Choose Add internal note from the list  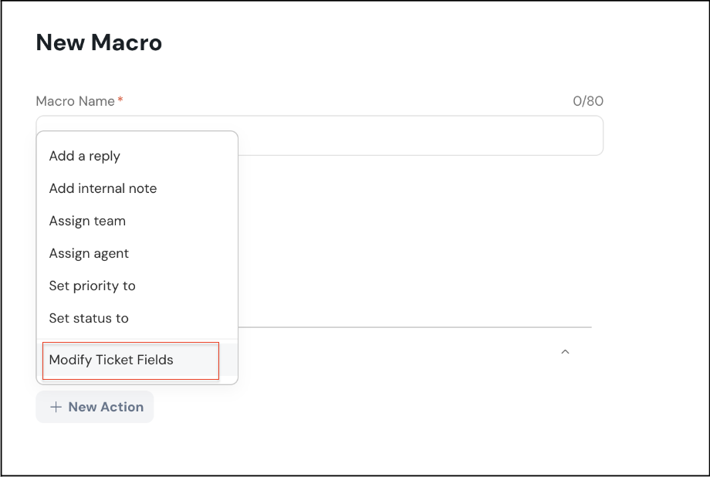click(103, 188)
